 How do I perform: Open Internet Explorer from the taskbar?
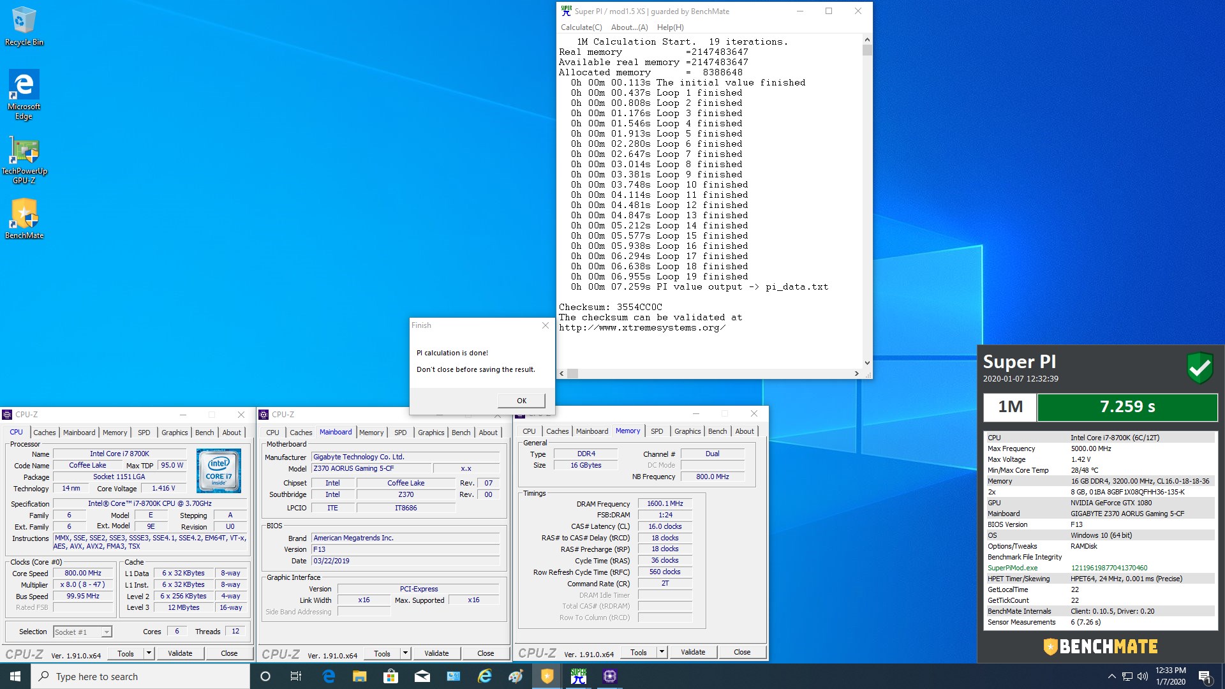(x=485, y=676)
